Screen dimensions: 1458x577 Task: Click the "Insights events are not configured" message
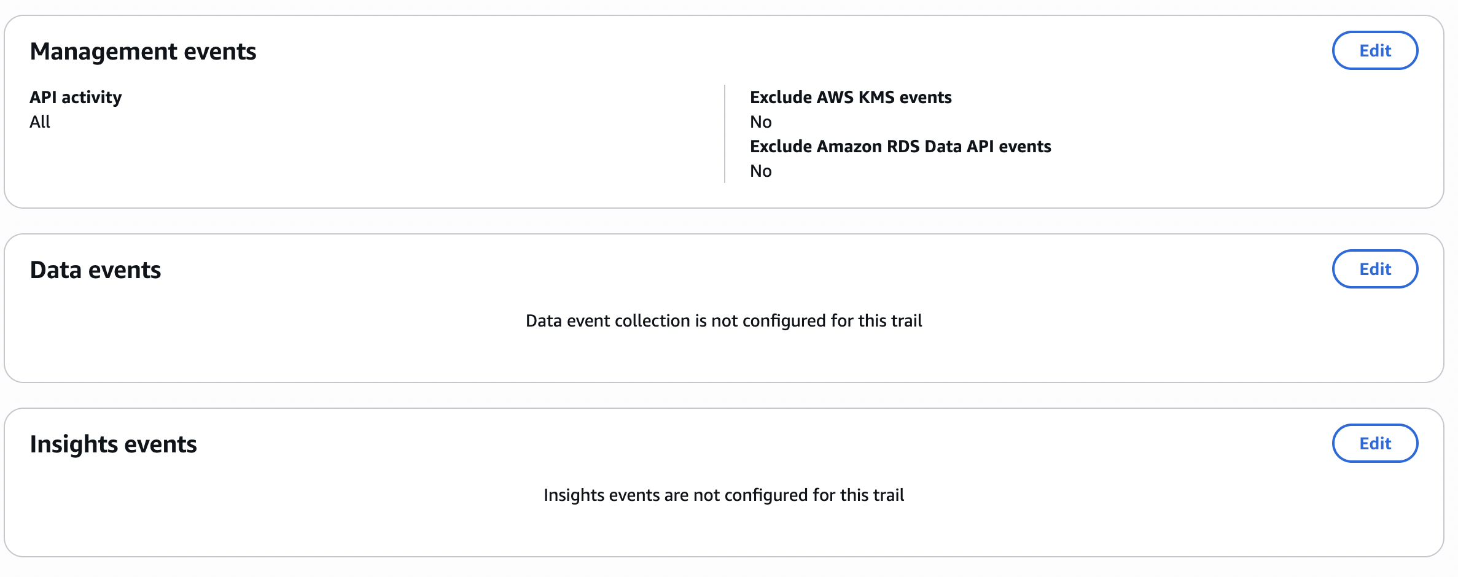tap(723, 495)
